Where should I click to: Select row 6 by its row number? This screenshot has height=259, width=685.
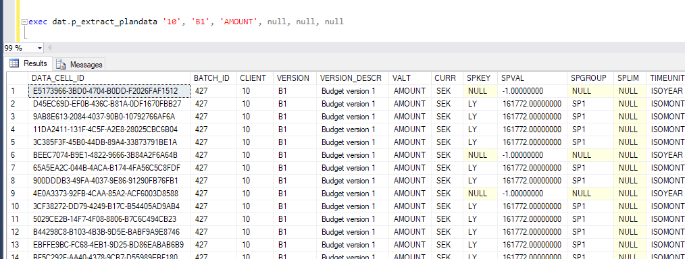pyautogui.click(x=17, y=155)
